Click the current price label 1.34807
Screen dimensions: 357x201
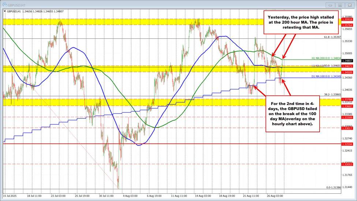[347, 61]
